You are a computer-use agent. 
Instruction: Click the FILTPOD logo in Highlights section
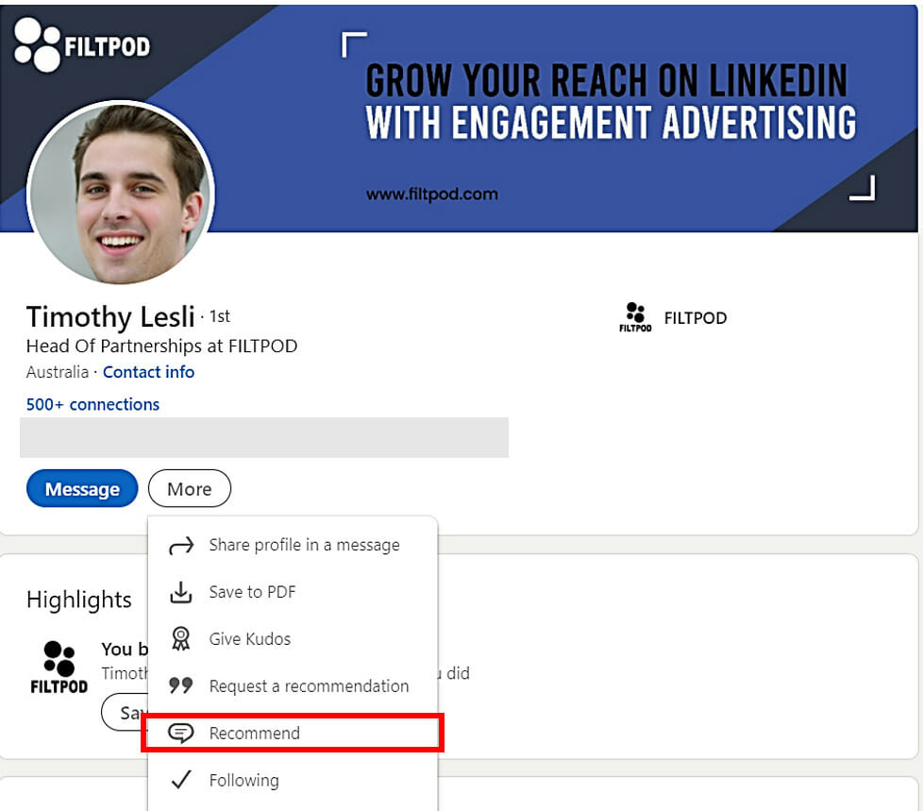coord(59,667)
